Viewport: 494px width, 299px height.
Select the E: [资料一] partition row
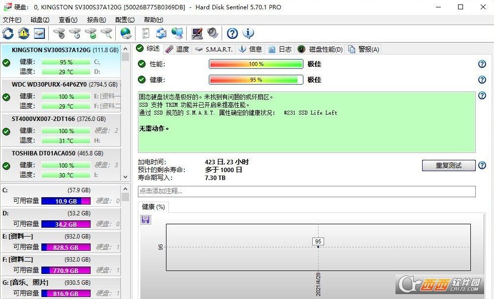coord(61,242)
